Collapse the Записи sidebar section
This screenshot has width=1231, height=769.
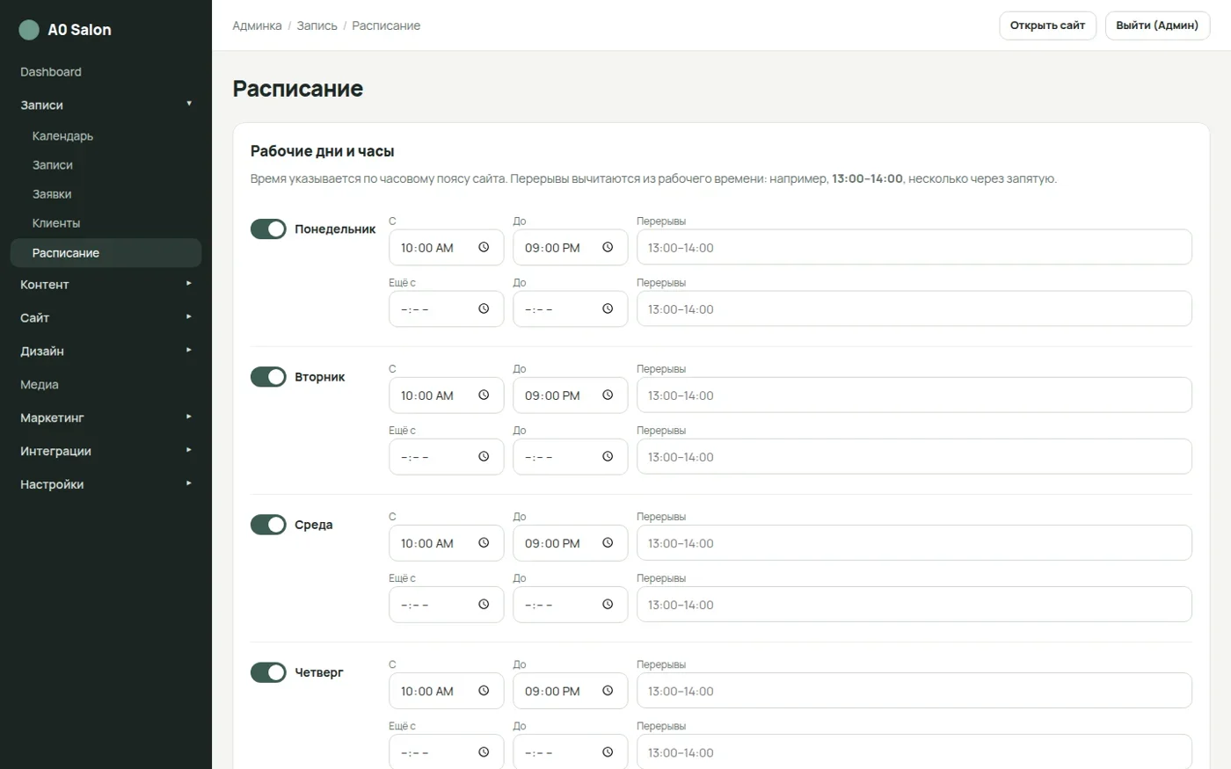(106, 105)
